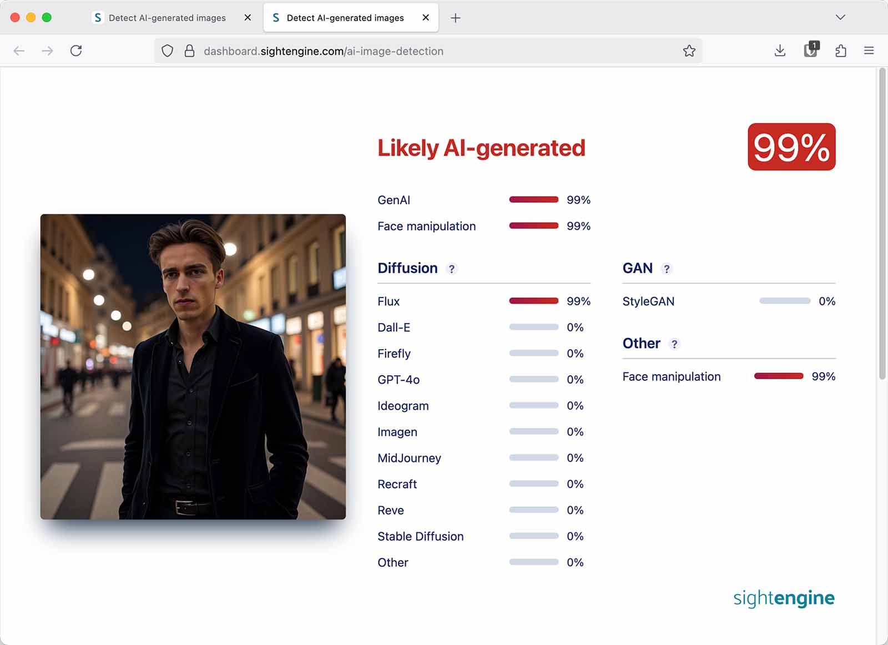This screenshot has height=645, width=888.
Task: Maximize window with green button
Action: (x=47, y=18)
